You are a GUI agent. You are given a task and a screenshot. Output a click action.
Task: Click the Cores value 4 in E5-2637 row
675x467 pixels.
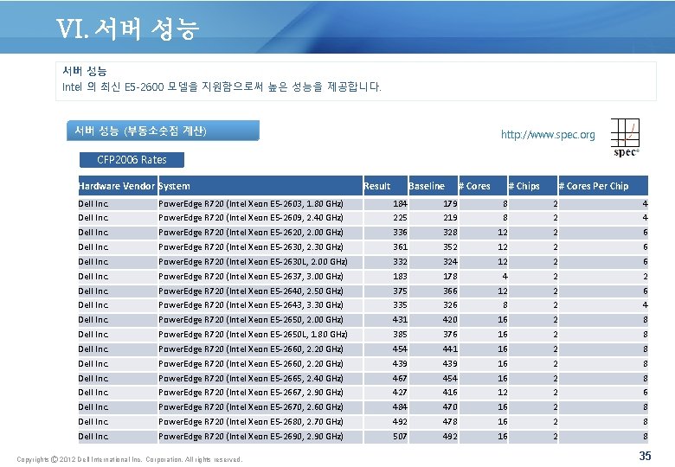click(505, 276)
